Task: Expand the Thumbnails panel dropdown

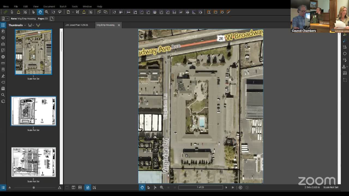Action: point(25,25)
